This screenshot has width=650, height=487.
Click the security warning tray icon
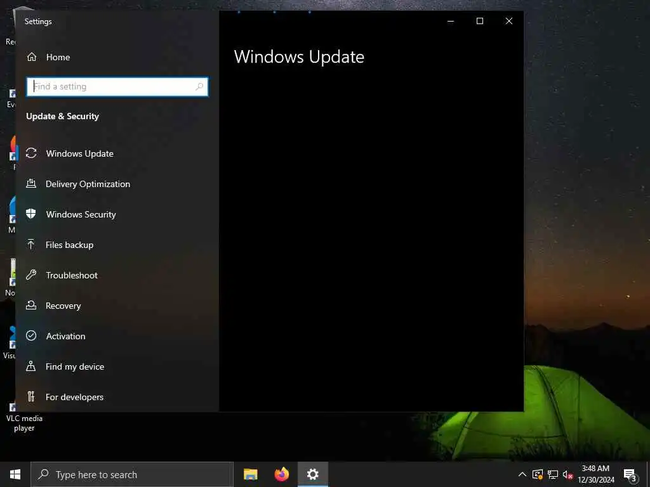pyautogui.click(x=538, y=474)
